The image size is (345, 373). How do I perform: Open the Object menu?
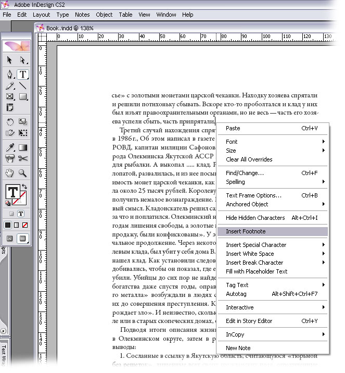point(104,15)
